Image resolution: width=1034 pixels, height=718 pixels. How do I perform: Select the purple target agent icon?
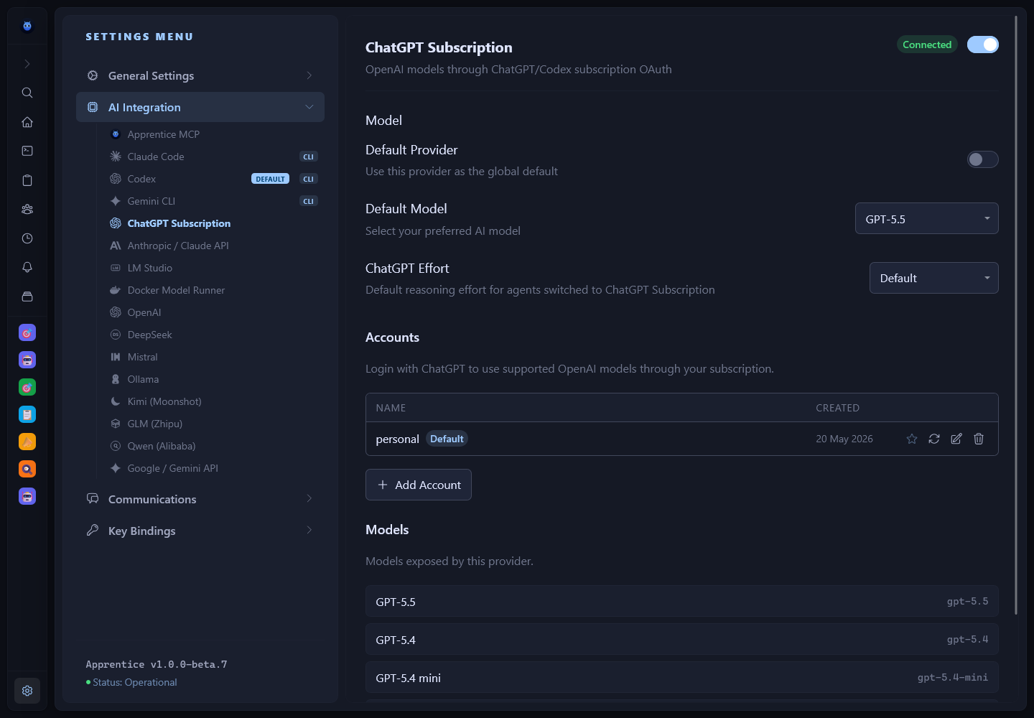point(27,332)
